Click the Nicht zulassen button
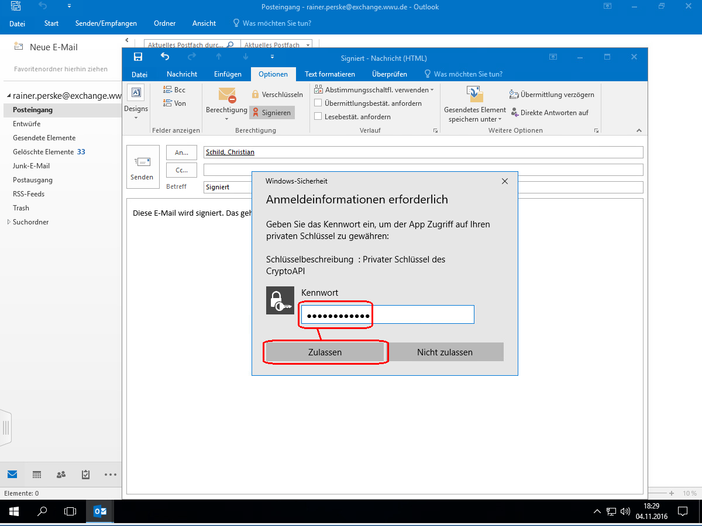This screenshot has height=526, width=702. 445,352
